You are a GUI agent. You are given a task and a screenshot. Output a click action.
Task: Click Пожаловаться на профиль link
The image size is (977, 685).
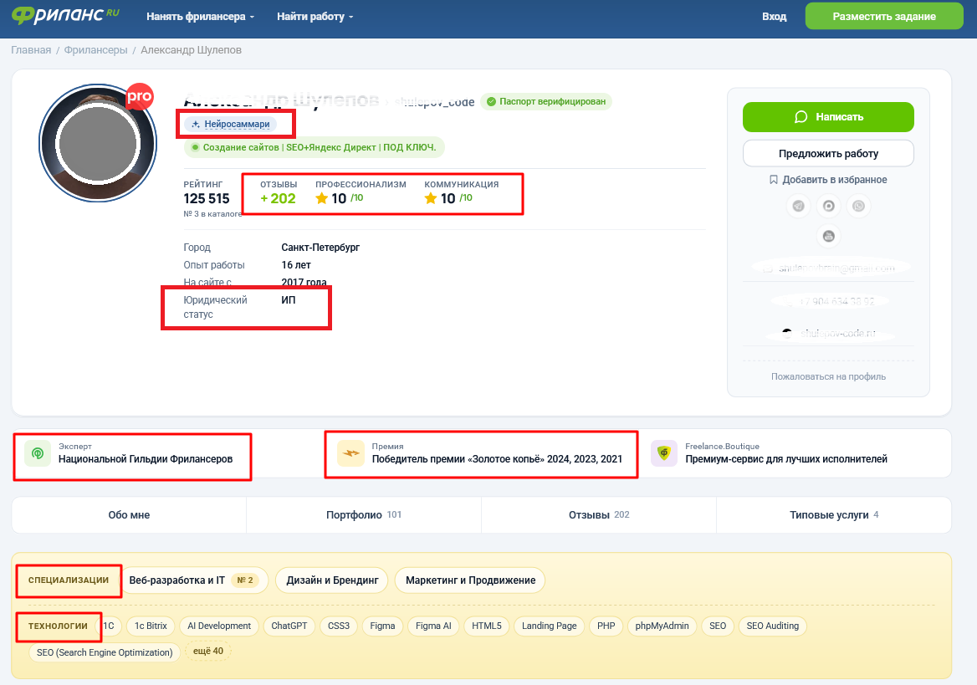click(x=828, y=376)
